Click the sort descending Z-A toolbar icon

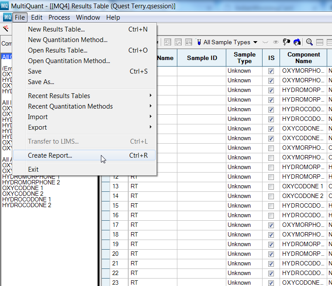[178, 42]
